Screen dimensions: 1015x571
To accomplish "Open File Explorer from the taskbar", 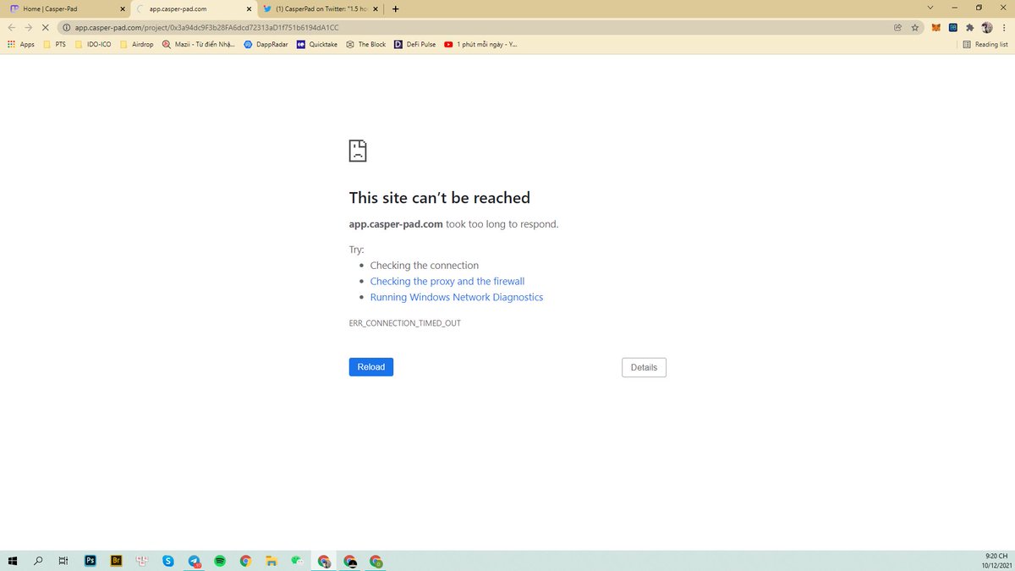I will point(272,561).
